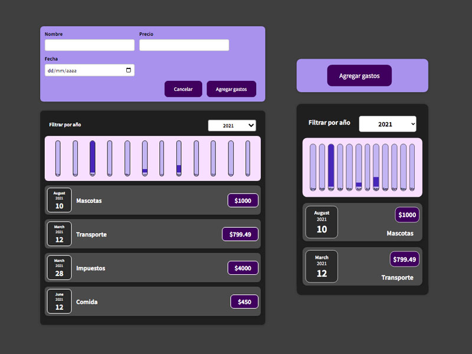Select the Mascotas label in narrow card

[400, 234]
